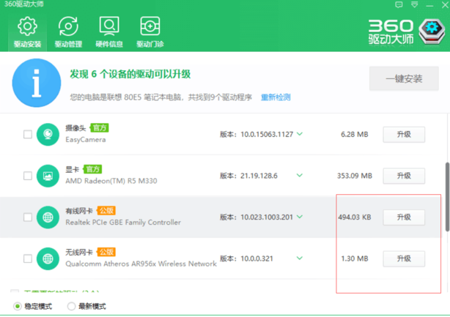The image size is (450, 317).
Task: Click the 公版 tag beside 无线网卡
Action: 106,252
